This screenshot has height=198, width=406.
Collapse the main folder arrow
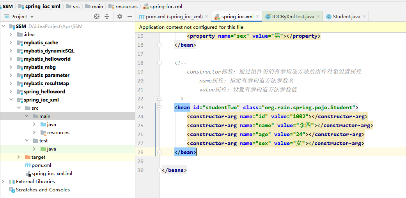coord(27,116)
